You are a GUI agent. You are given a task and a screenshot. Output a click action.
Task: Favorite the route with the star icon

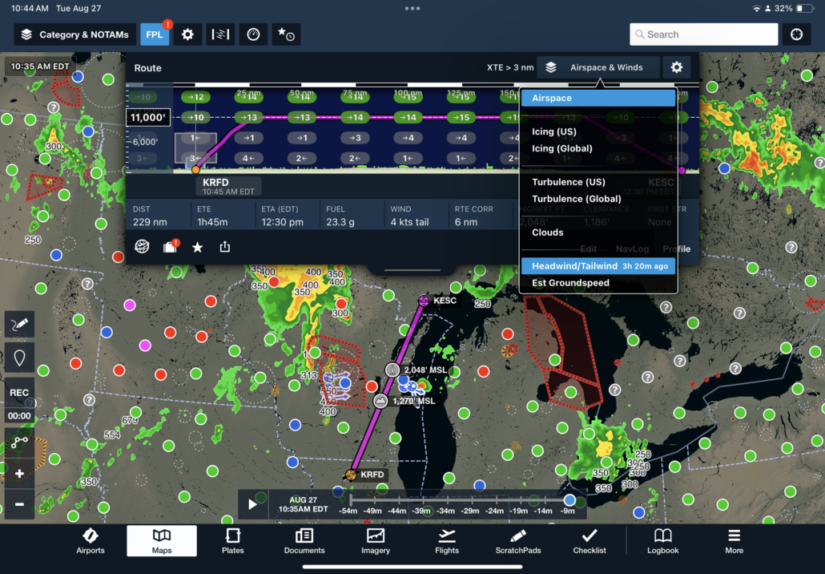click(196, 247)
